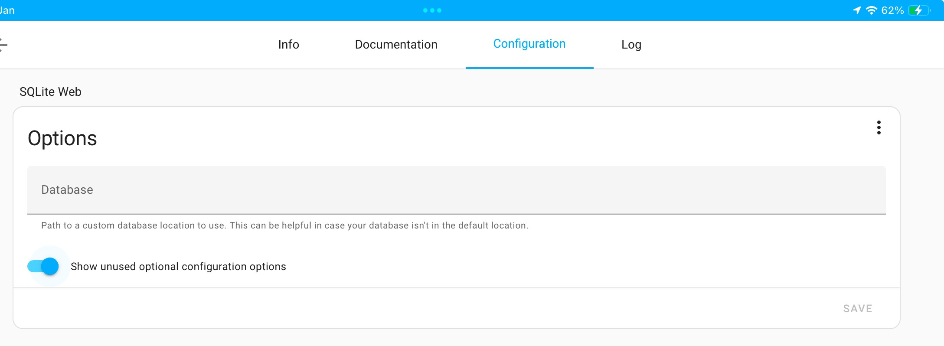This screenshot has width=944, height=346.
Task: Focus the Database path input field
Action: [x=457, y=190]
